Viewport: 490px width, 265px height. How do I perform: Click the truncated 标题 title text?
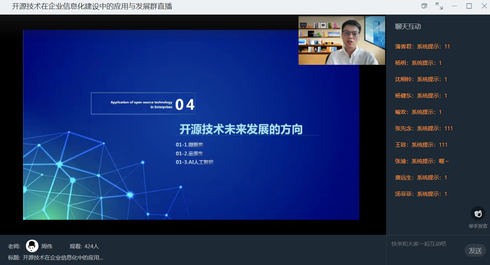tap(63, 258)
